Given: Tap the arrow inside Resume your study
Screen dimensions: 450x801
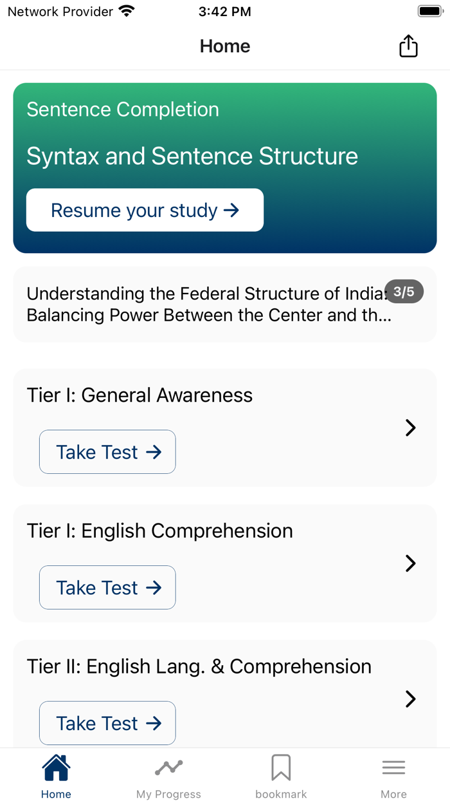Looking at the screenshot, I should 231,210.
